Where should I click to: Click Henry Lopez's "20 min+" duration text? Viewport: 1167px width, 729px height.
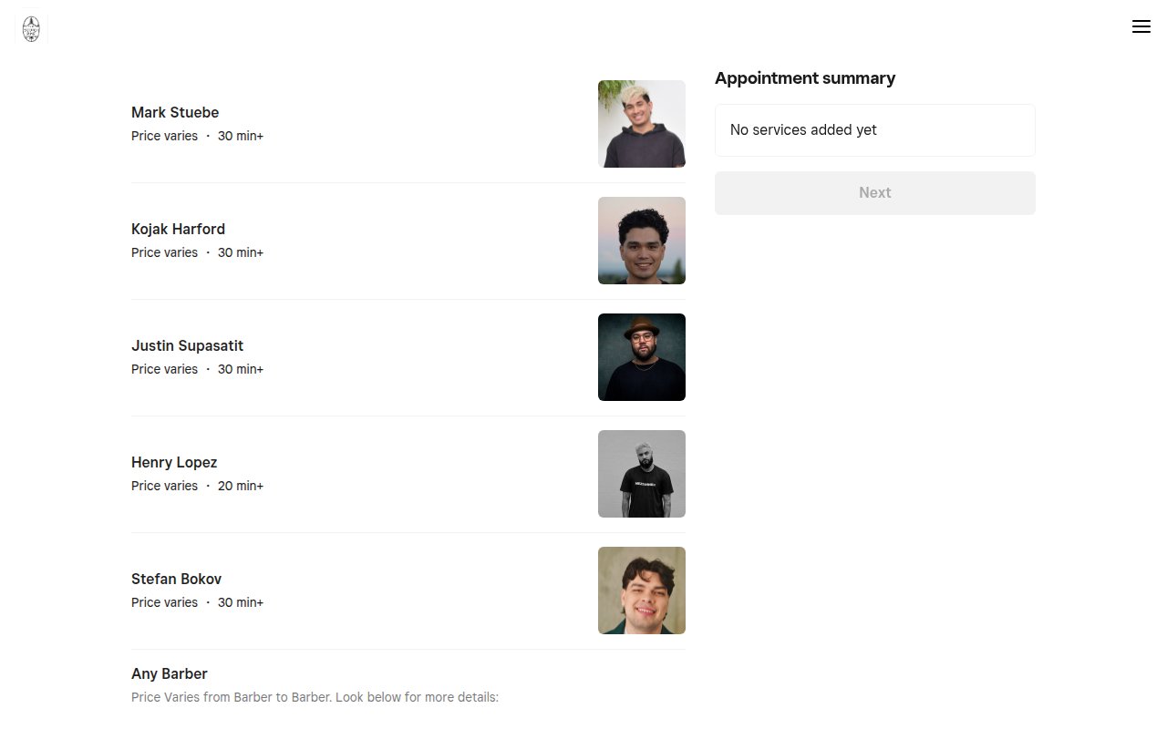pos(241,487)
